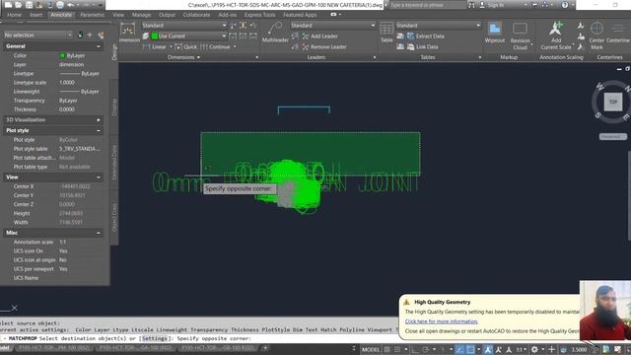Select the Multileader tool

point(275,33)
